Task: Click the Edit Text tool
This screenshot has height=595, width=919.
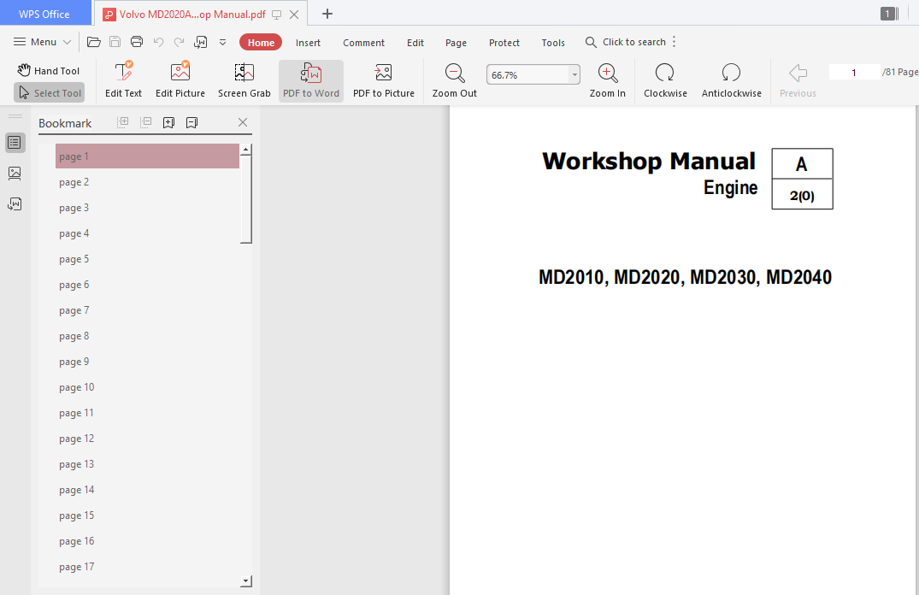Action: tap(124, 80)
